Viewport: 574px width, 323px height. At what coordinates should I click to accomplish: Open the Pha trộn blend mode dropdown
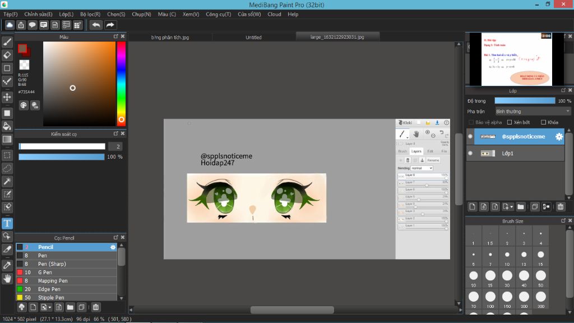pyautogui.click(x=533, y=112)
